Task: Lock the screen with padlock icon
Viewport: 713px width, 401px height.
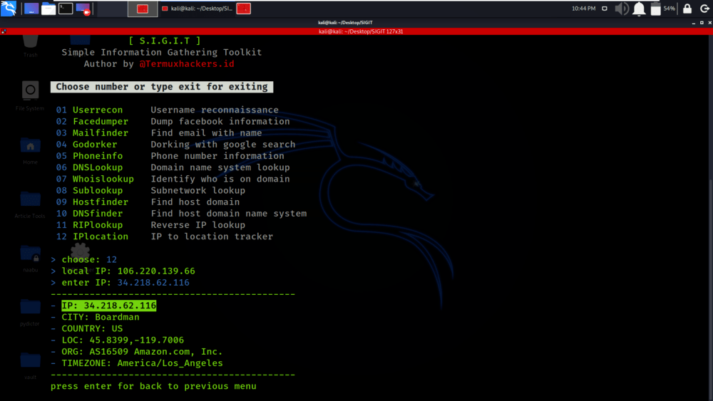Action: [x=687, y=9]
